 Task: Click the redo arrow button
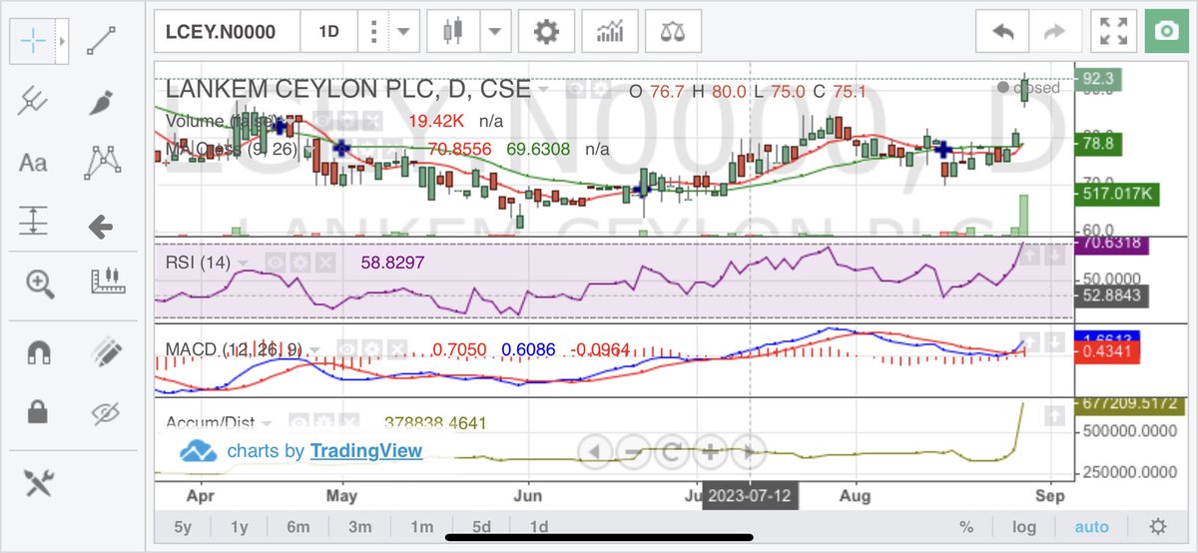[1054, 31]
